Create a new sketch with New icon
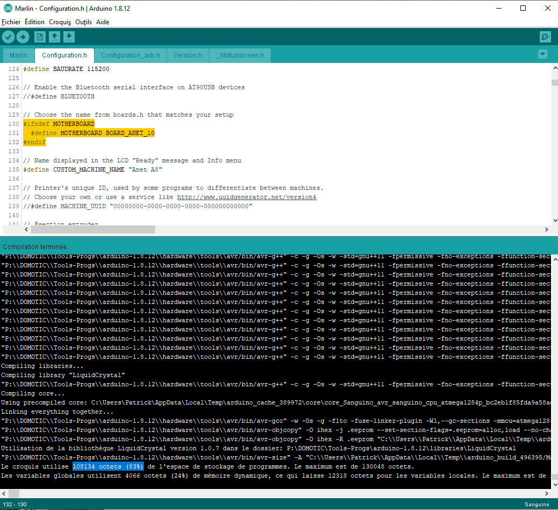Viewport: 558px width, 510px height. [x=40, y=37]
